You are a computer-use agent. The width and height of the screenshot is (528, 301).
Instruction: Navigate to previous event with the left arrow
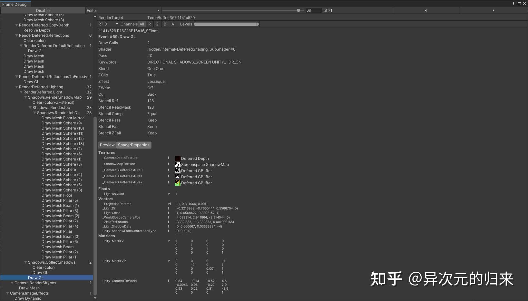point(425,10)
